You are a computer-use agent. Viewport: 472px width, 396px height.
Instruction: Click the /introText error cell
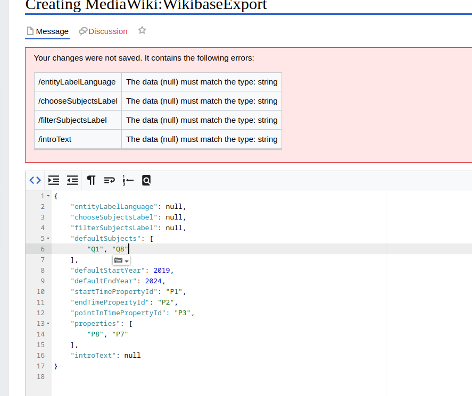click(78, 139)
